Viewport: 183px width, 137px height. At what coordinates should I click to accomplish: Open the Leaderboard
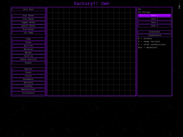point(155,35)
